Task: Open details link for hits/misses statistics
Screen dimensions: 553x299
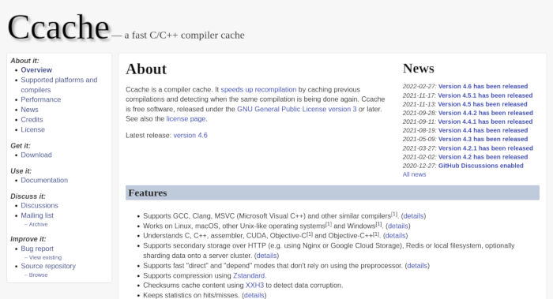Action: pyautogui.click(x=254, y=295)
